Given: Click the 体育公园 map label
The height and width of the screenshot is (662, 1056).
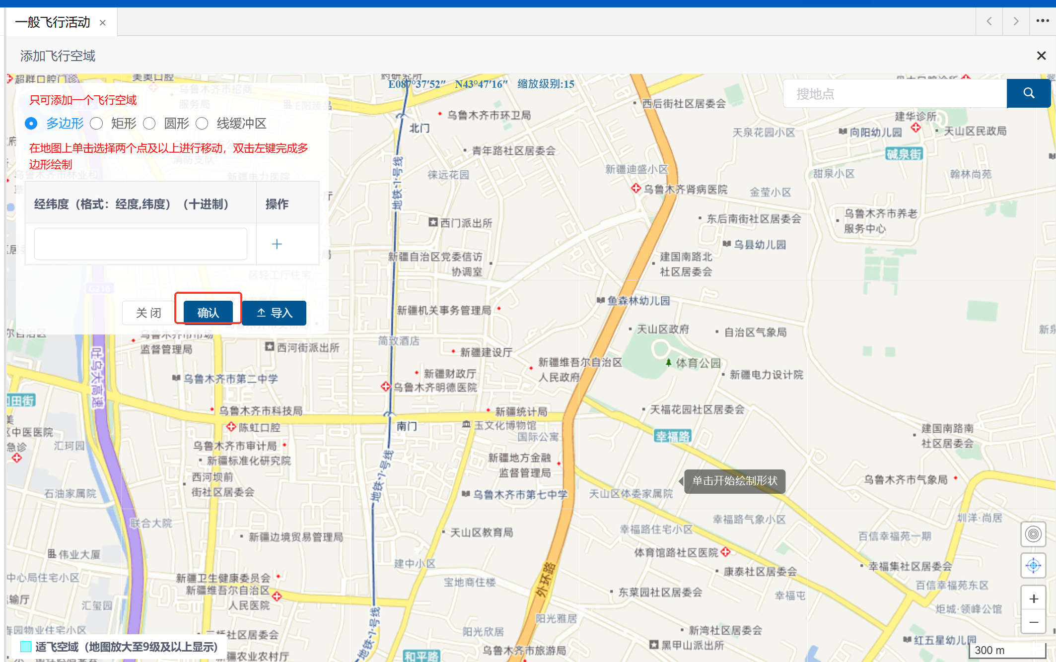Looking at the screenshot, I should [x=698, y=363].
